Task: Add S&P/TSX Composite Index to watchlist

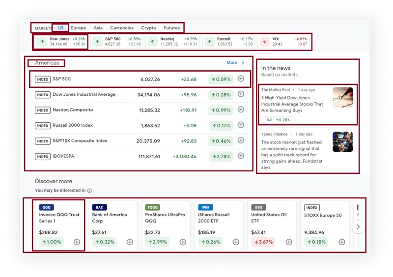Action: pyautogui.click(x=241, y=140)
